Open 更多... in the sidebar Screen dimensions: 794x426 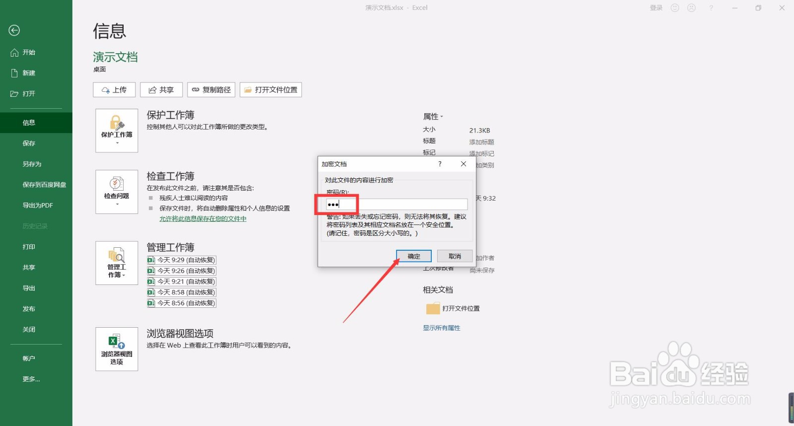pos(36,379)
